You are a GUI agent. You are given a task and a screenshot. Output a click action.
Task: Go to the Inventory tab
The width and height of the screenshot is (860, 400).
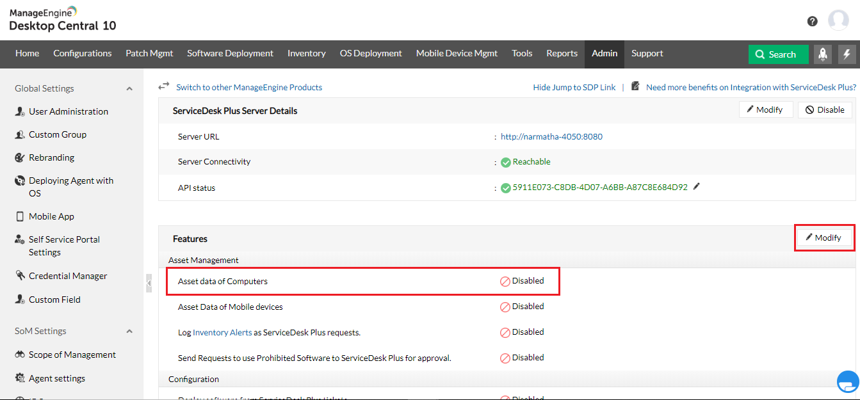coord(306,54)
